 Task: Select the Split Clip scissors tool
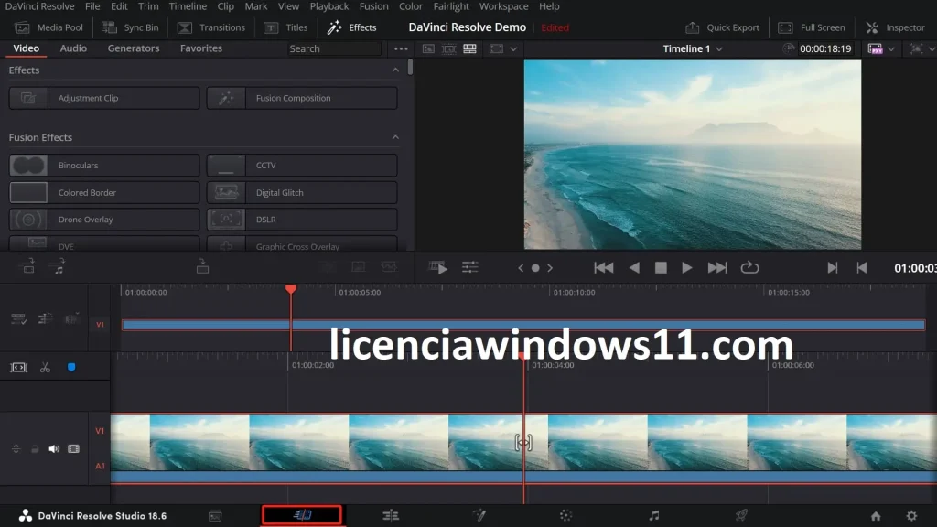45,368
